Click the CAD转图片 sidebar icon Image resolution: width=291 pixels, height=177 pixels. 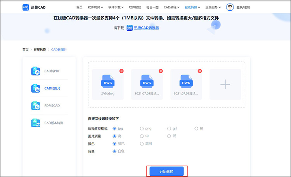(x=36, y=88)
